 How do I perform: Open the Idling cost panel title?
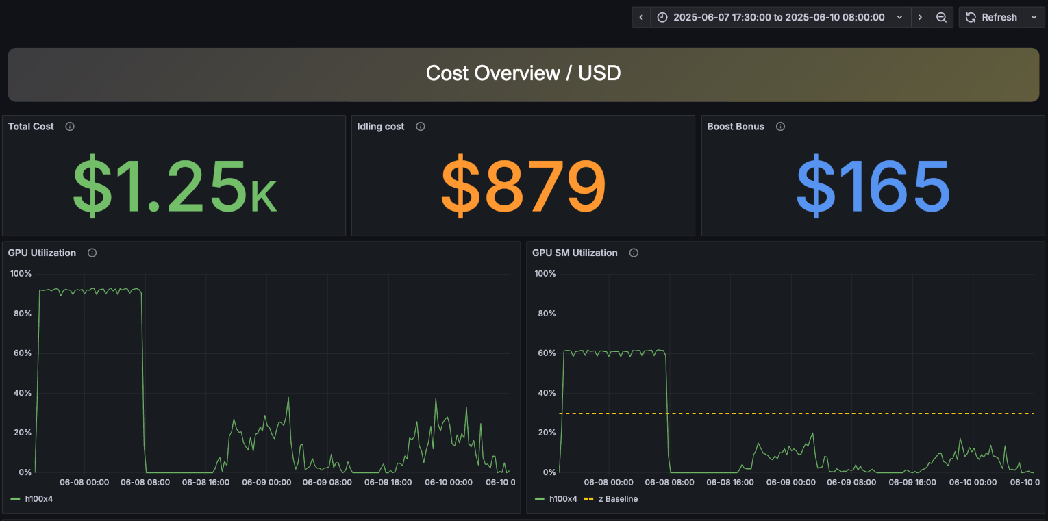[x=381, y=127]
